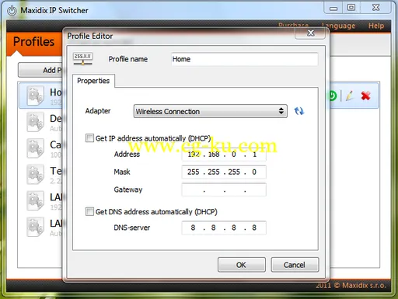Enable Get IP address automatically (DHCP)

pyautogui.click(x=89, y=138)
